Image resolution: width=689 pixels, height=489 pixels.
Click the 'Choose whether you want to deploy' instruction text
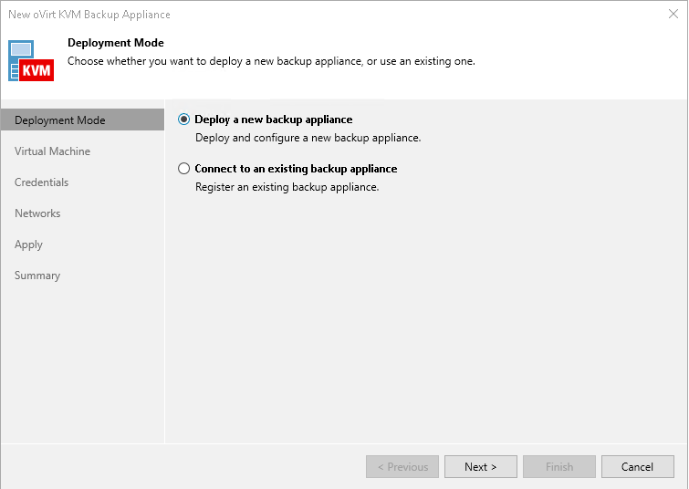[x=271, y=61]
